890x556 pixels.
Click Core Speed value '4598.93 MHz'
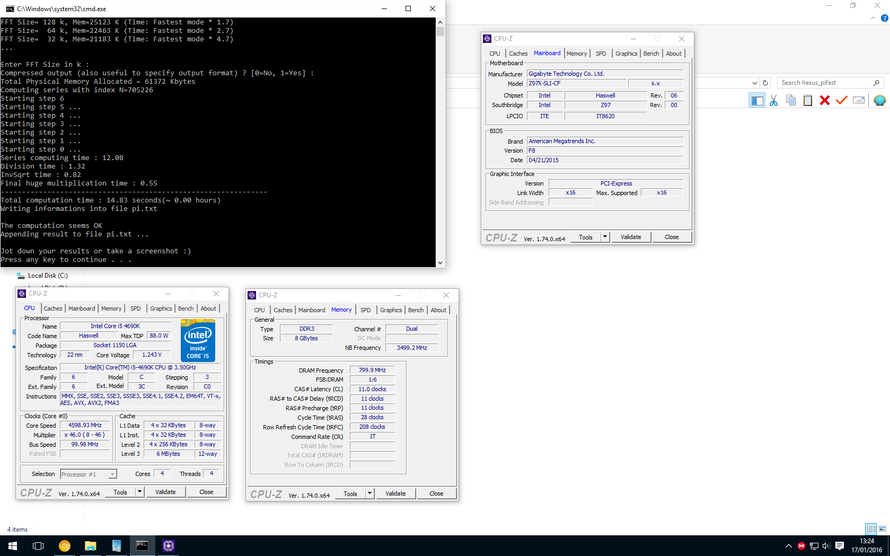click(85, 426)
